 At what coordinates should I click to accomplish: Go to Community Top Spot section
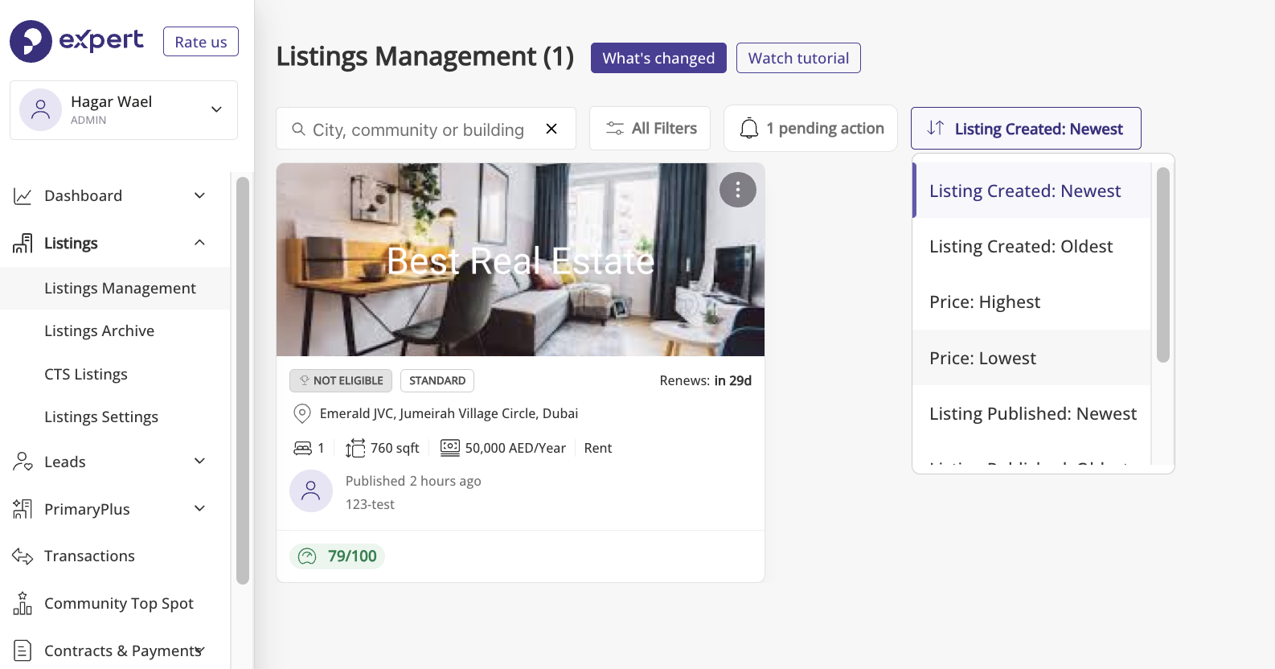coord(119,603)
